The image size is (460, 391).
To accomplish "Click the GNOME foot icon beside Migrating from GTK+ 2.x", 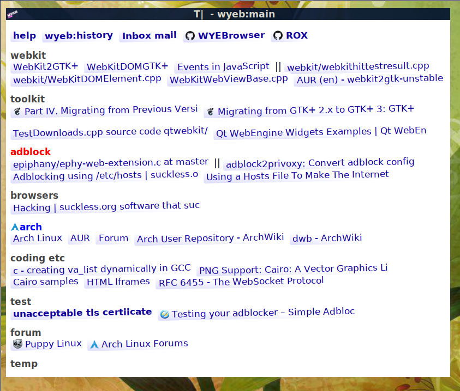I will 210,112.
